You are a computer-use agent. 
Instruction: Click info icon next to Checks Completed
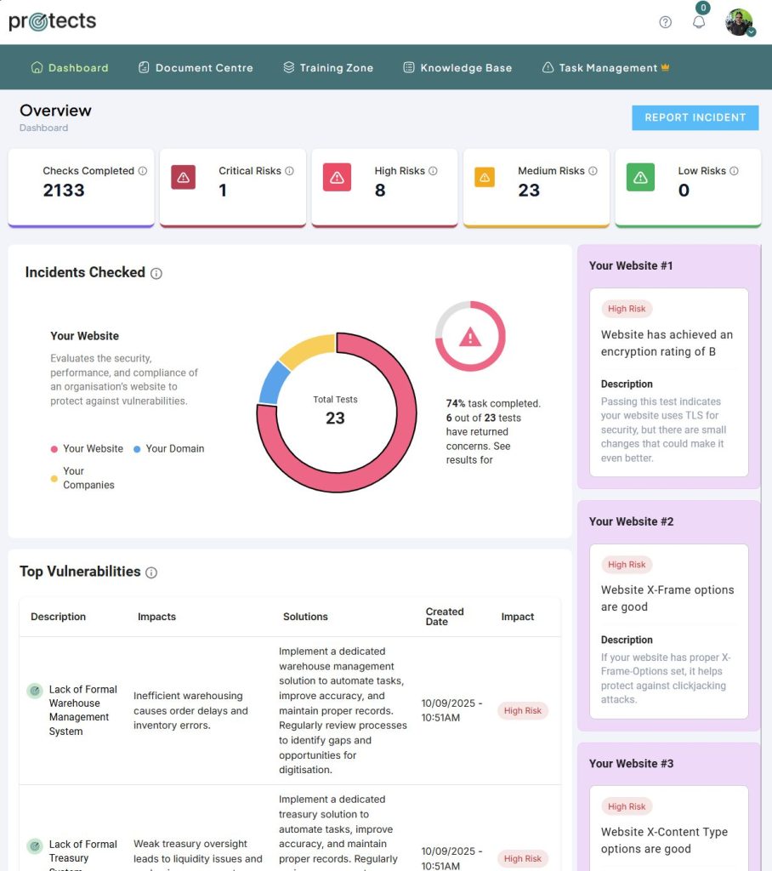coord(143,171)
